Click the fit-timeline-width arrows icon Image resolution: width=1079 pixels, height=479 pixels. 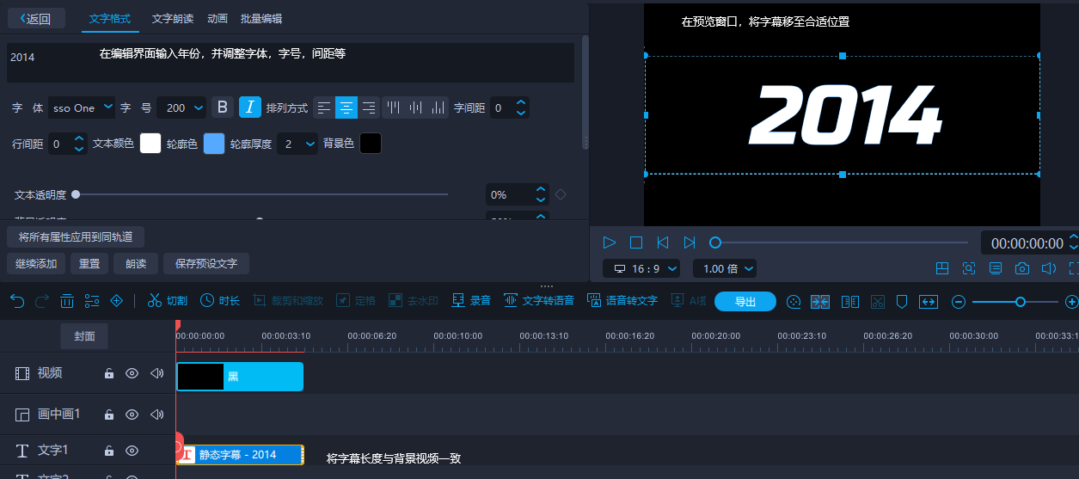click(x=929, y=302)
